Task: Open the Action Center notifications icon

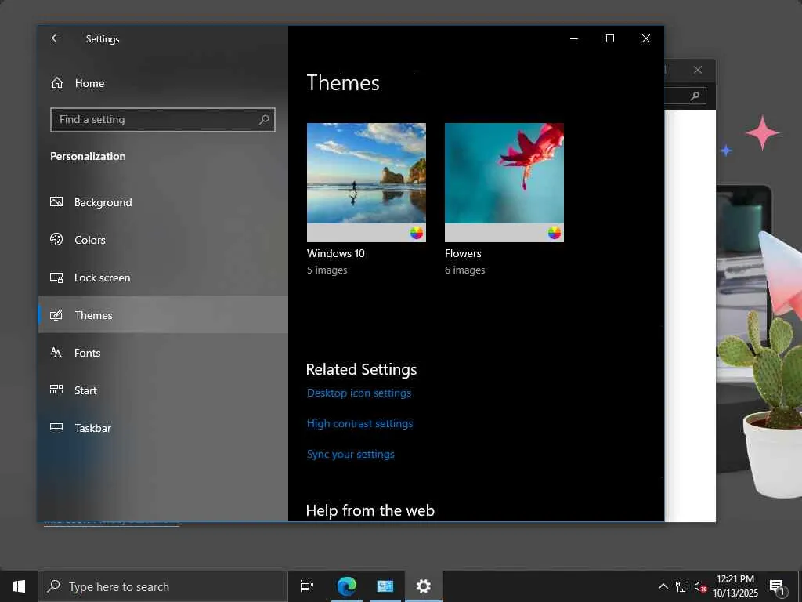Action: tap(778, 586)
